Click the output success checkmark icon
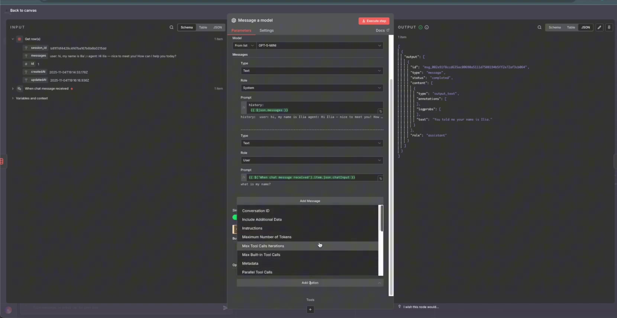 pyautogui.click(x=420, y=27)
